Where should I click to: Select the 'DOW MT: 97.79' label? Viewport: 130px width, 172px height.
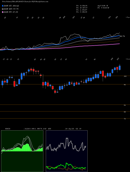[11, 9]
